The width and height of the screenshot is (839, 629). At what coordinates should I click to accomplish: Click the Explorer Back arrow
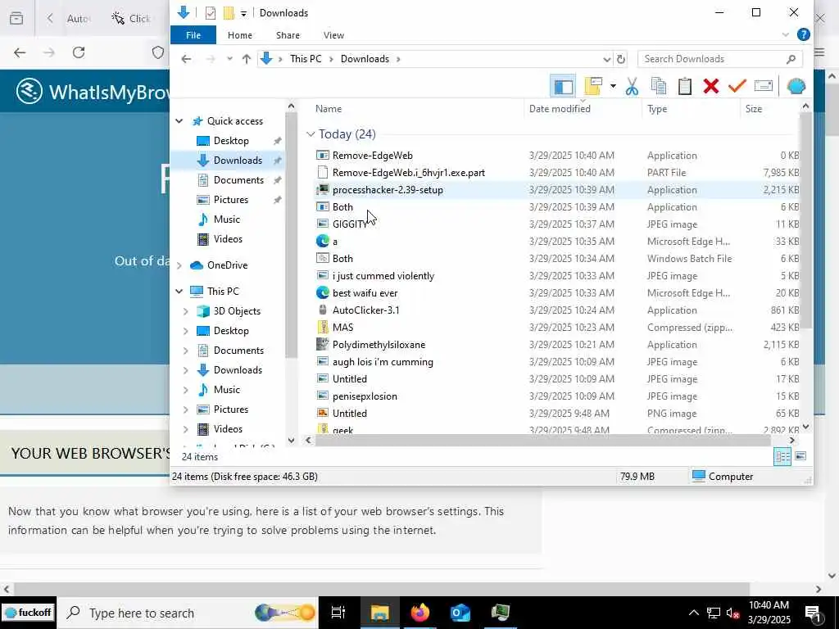point(186,59)
